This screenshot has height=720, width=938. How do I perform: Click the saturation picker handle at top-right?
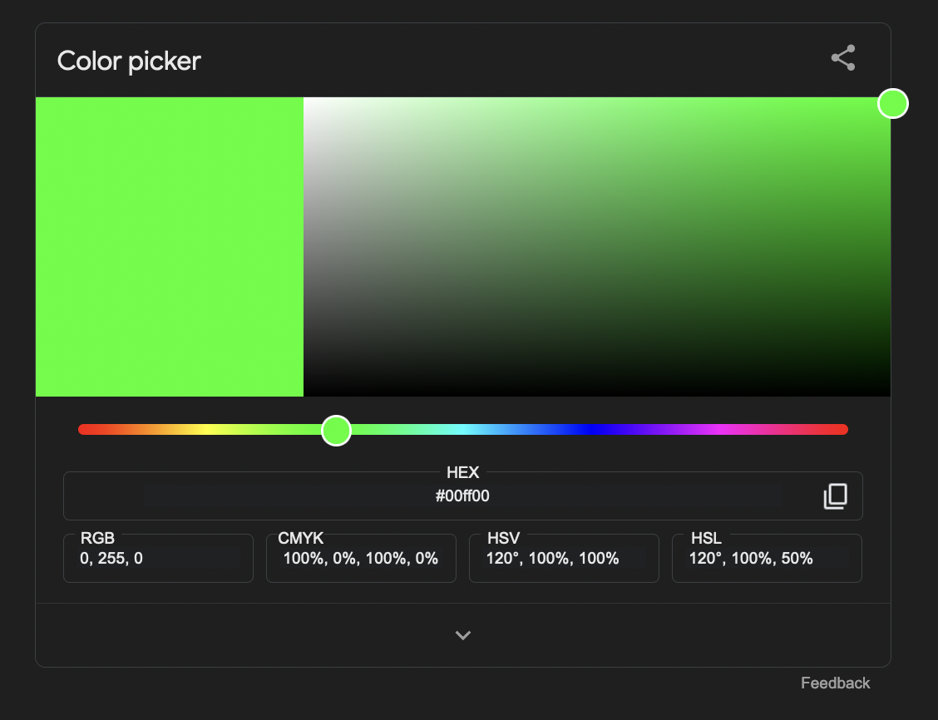pos(892,104)
